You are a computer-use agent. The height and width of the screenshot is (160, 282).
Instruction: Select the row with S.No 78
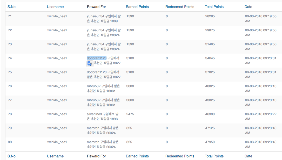(x=10, y=114)
